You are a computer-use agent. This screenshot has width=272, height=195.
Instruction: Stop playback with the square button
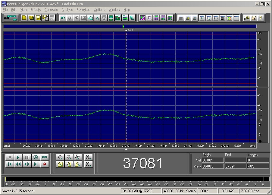10,157
